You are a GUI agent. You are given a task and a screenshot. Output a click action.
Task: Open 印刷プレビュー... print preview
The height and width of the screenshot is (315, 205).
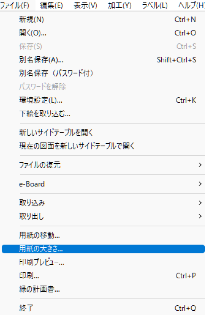[42, 262]
